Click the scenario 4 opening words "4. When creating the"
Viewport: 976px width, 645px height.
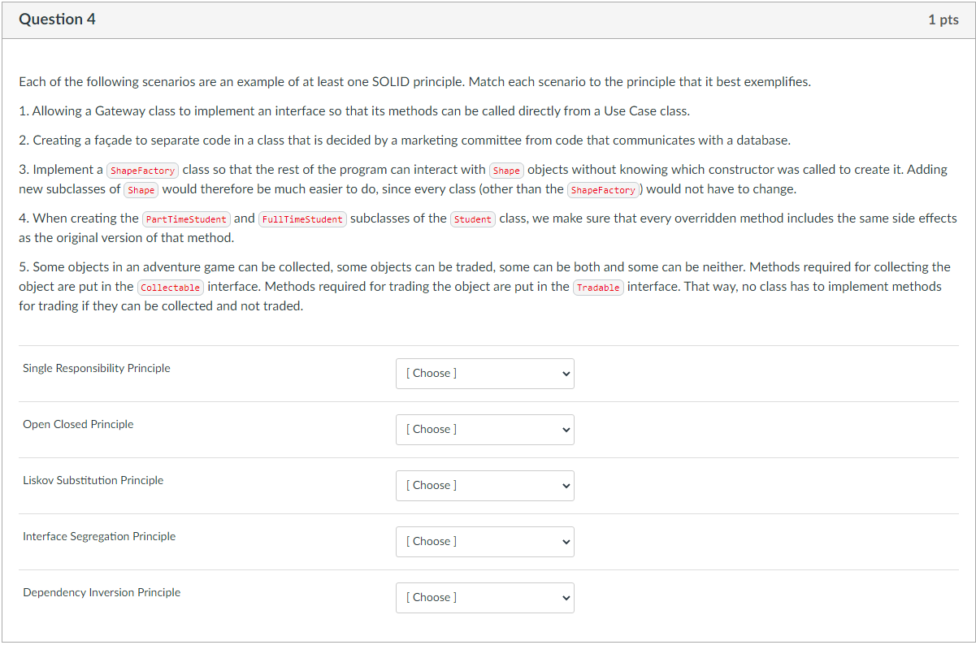click(79, 219)
